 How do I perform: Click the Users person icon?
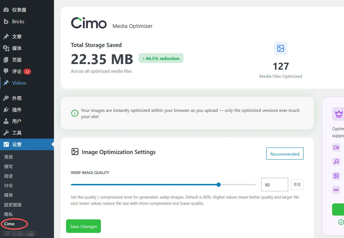click(6, 122)
